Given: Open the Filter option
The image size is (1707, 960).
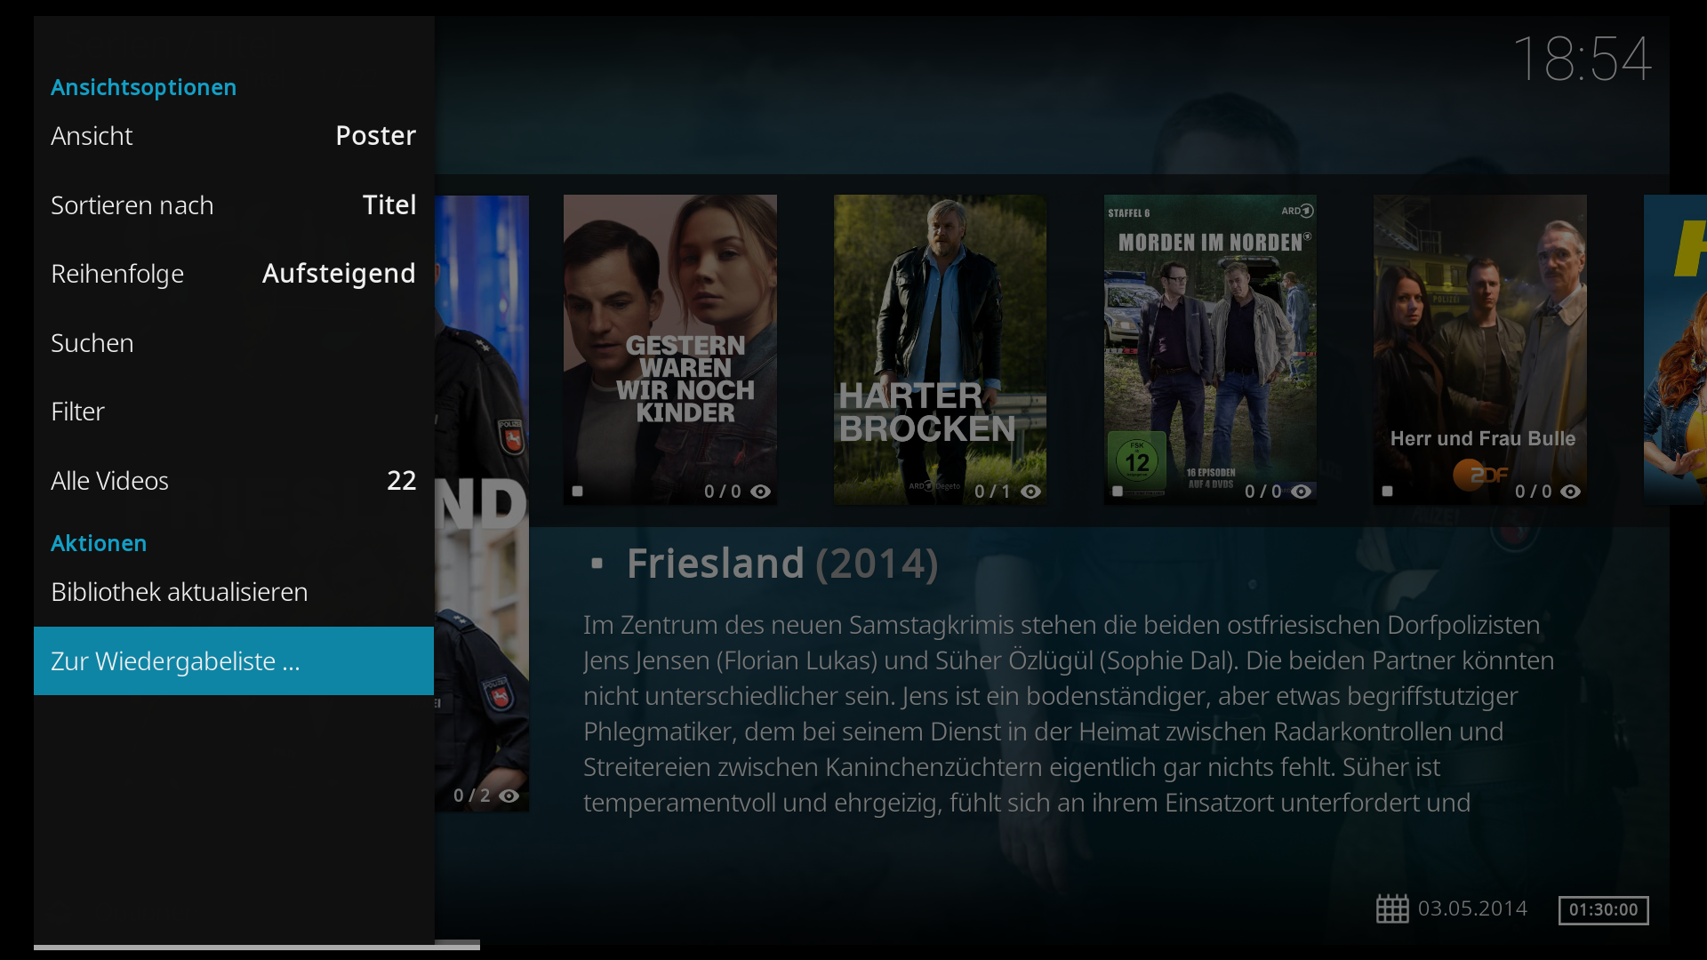Looking at the screenshot, I should click(x=234, y=412).
